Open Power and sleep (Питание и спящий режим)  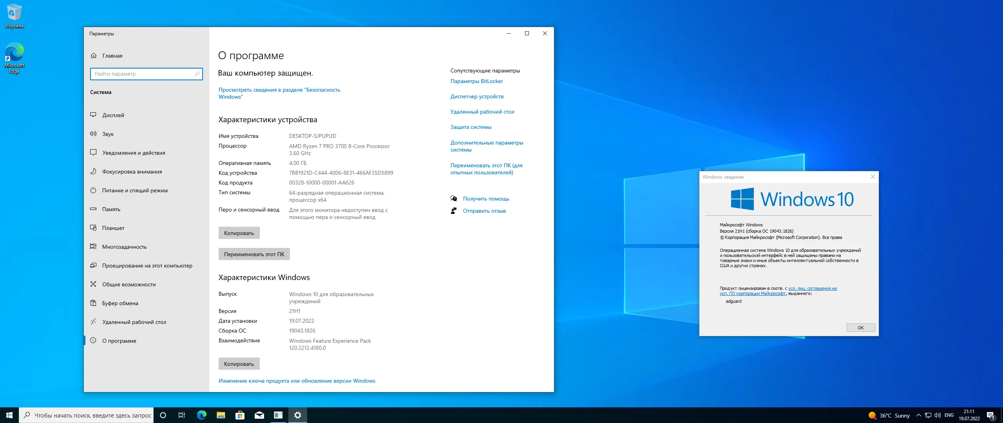coord(134,190)
